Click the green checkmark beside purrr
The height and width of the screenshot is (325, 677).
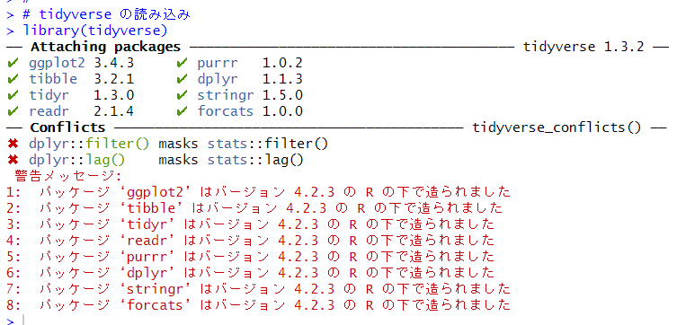coord(183,64)
